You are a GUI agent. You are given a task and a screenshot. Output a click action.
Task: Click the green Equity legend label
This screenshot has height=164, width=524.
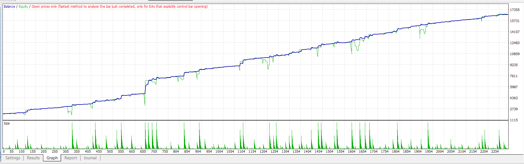(x=23, y=7)
